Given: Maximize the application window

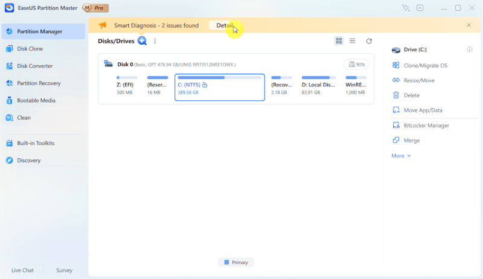Looking at the screenshot, I should coord(458,8).
